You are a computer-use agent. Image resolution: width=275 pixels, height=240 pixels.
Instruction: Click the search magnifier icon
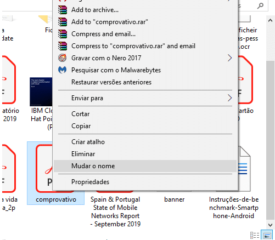coord(260,5)
